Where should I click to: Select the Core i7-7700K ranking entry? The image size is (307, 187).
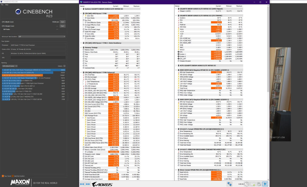[x=34, y=91]
